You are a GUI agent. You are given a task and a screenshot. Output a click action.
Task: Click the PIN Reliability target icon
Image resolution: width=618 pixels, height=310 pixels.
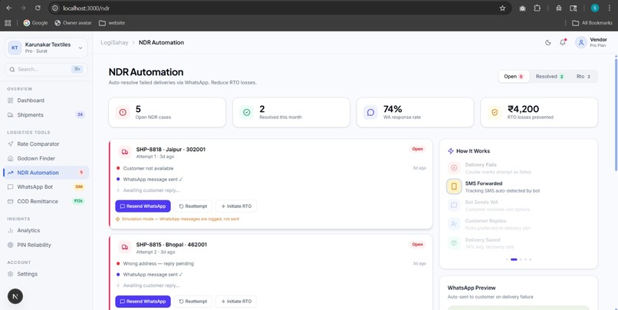point(10,245)
